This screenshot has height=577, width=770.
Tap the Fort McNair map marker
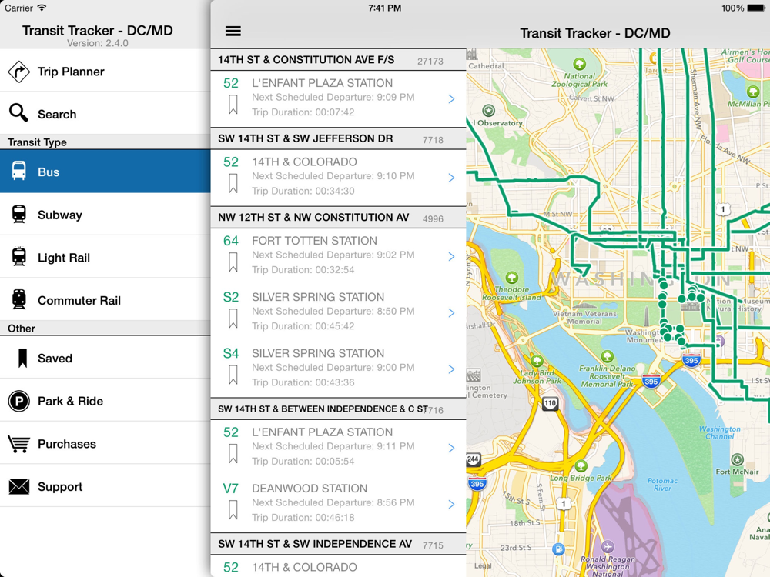[x=737, y=460]
